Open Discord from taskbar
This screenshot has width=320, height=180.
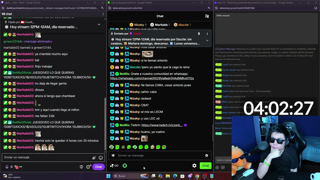(x=190, y=176)
